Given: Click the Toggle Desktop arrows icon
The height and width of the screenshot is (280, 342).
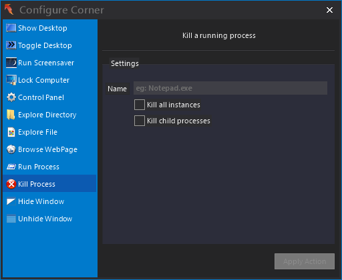Looking at the screenshot, I should 11,45.
